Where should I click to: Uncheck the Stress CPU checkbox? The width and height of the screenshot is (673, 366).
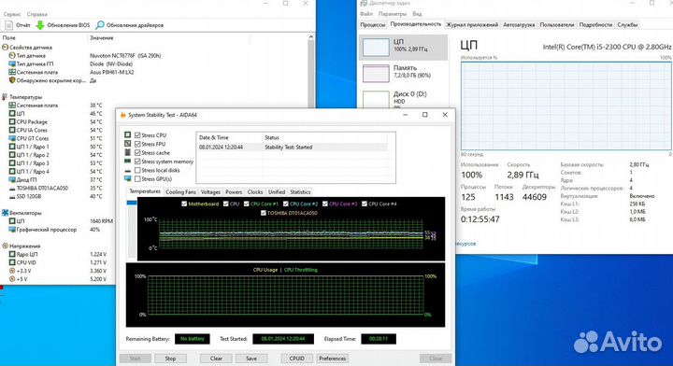(137, 135)
